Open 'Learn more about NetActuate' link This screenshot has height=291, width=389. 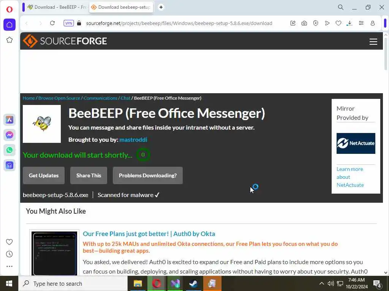(350, 177)
